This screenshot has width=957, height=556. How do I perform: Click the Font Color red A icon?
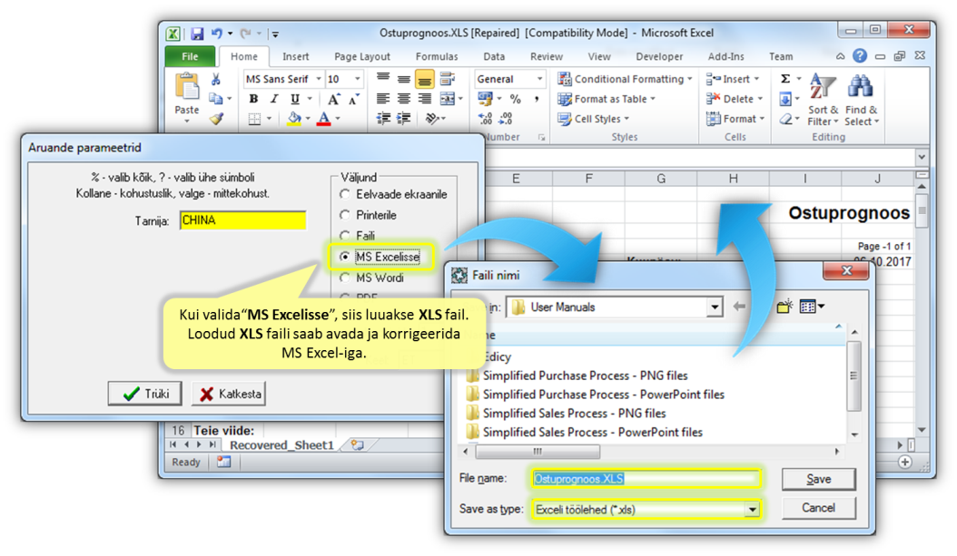(x=323, y=119)
